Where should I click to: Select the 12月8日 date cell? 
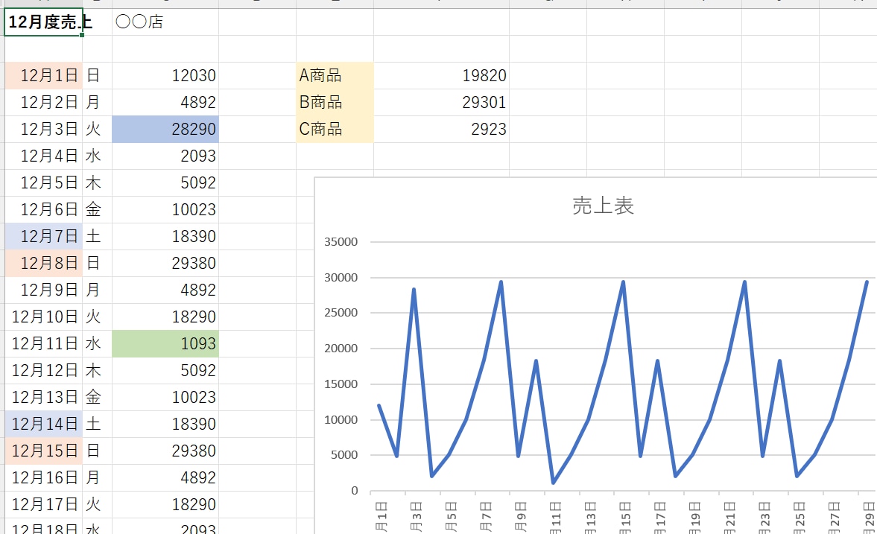(44, 264)
